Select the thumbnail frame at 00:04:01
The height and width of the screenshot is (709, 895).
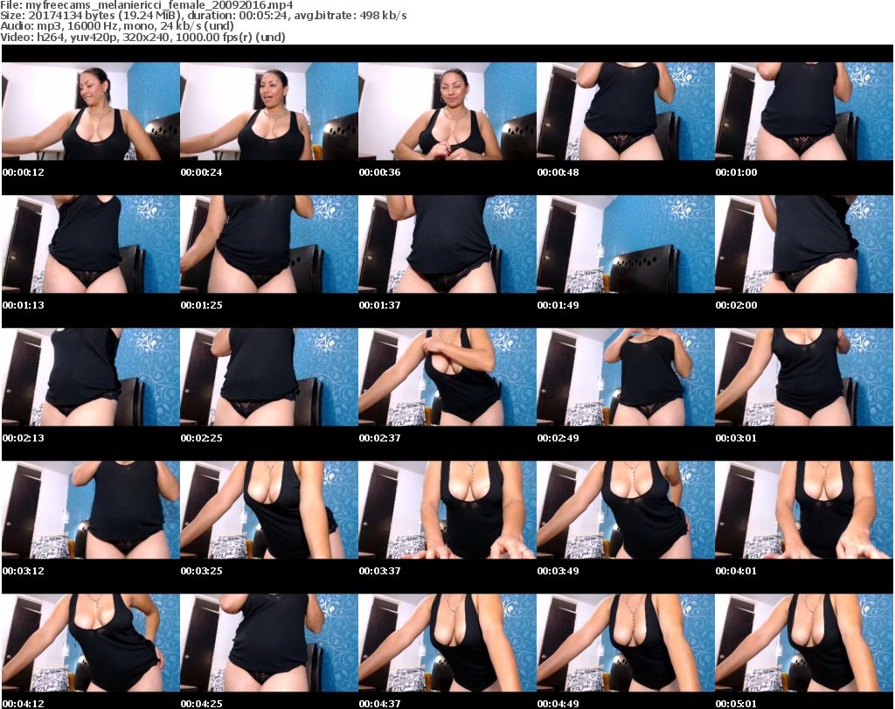click(x=804, y=510)
